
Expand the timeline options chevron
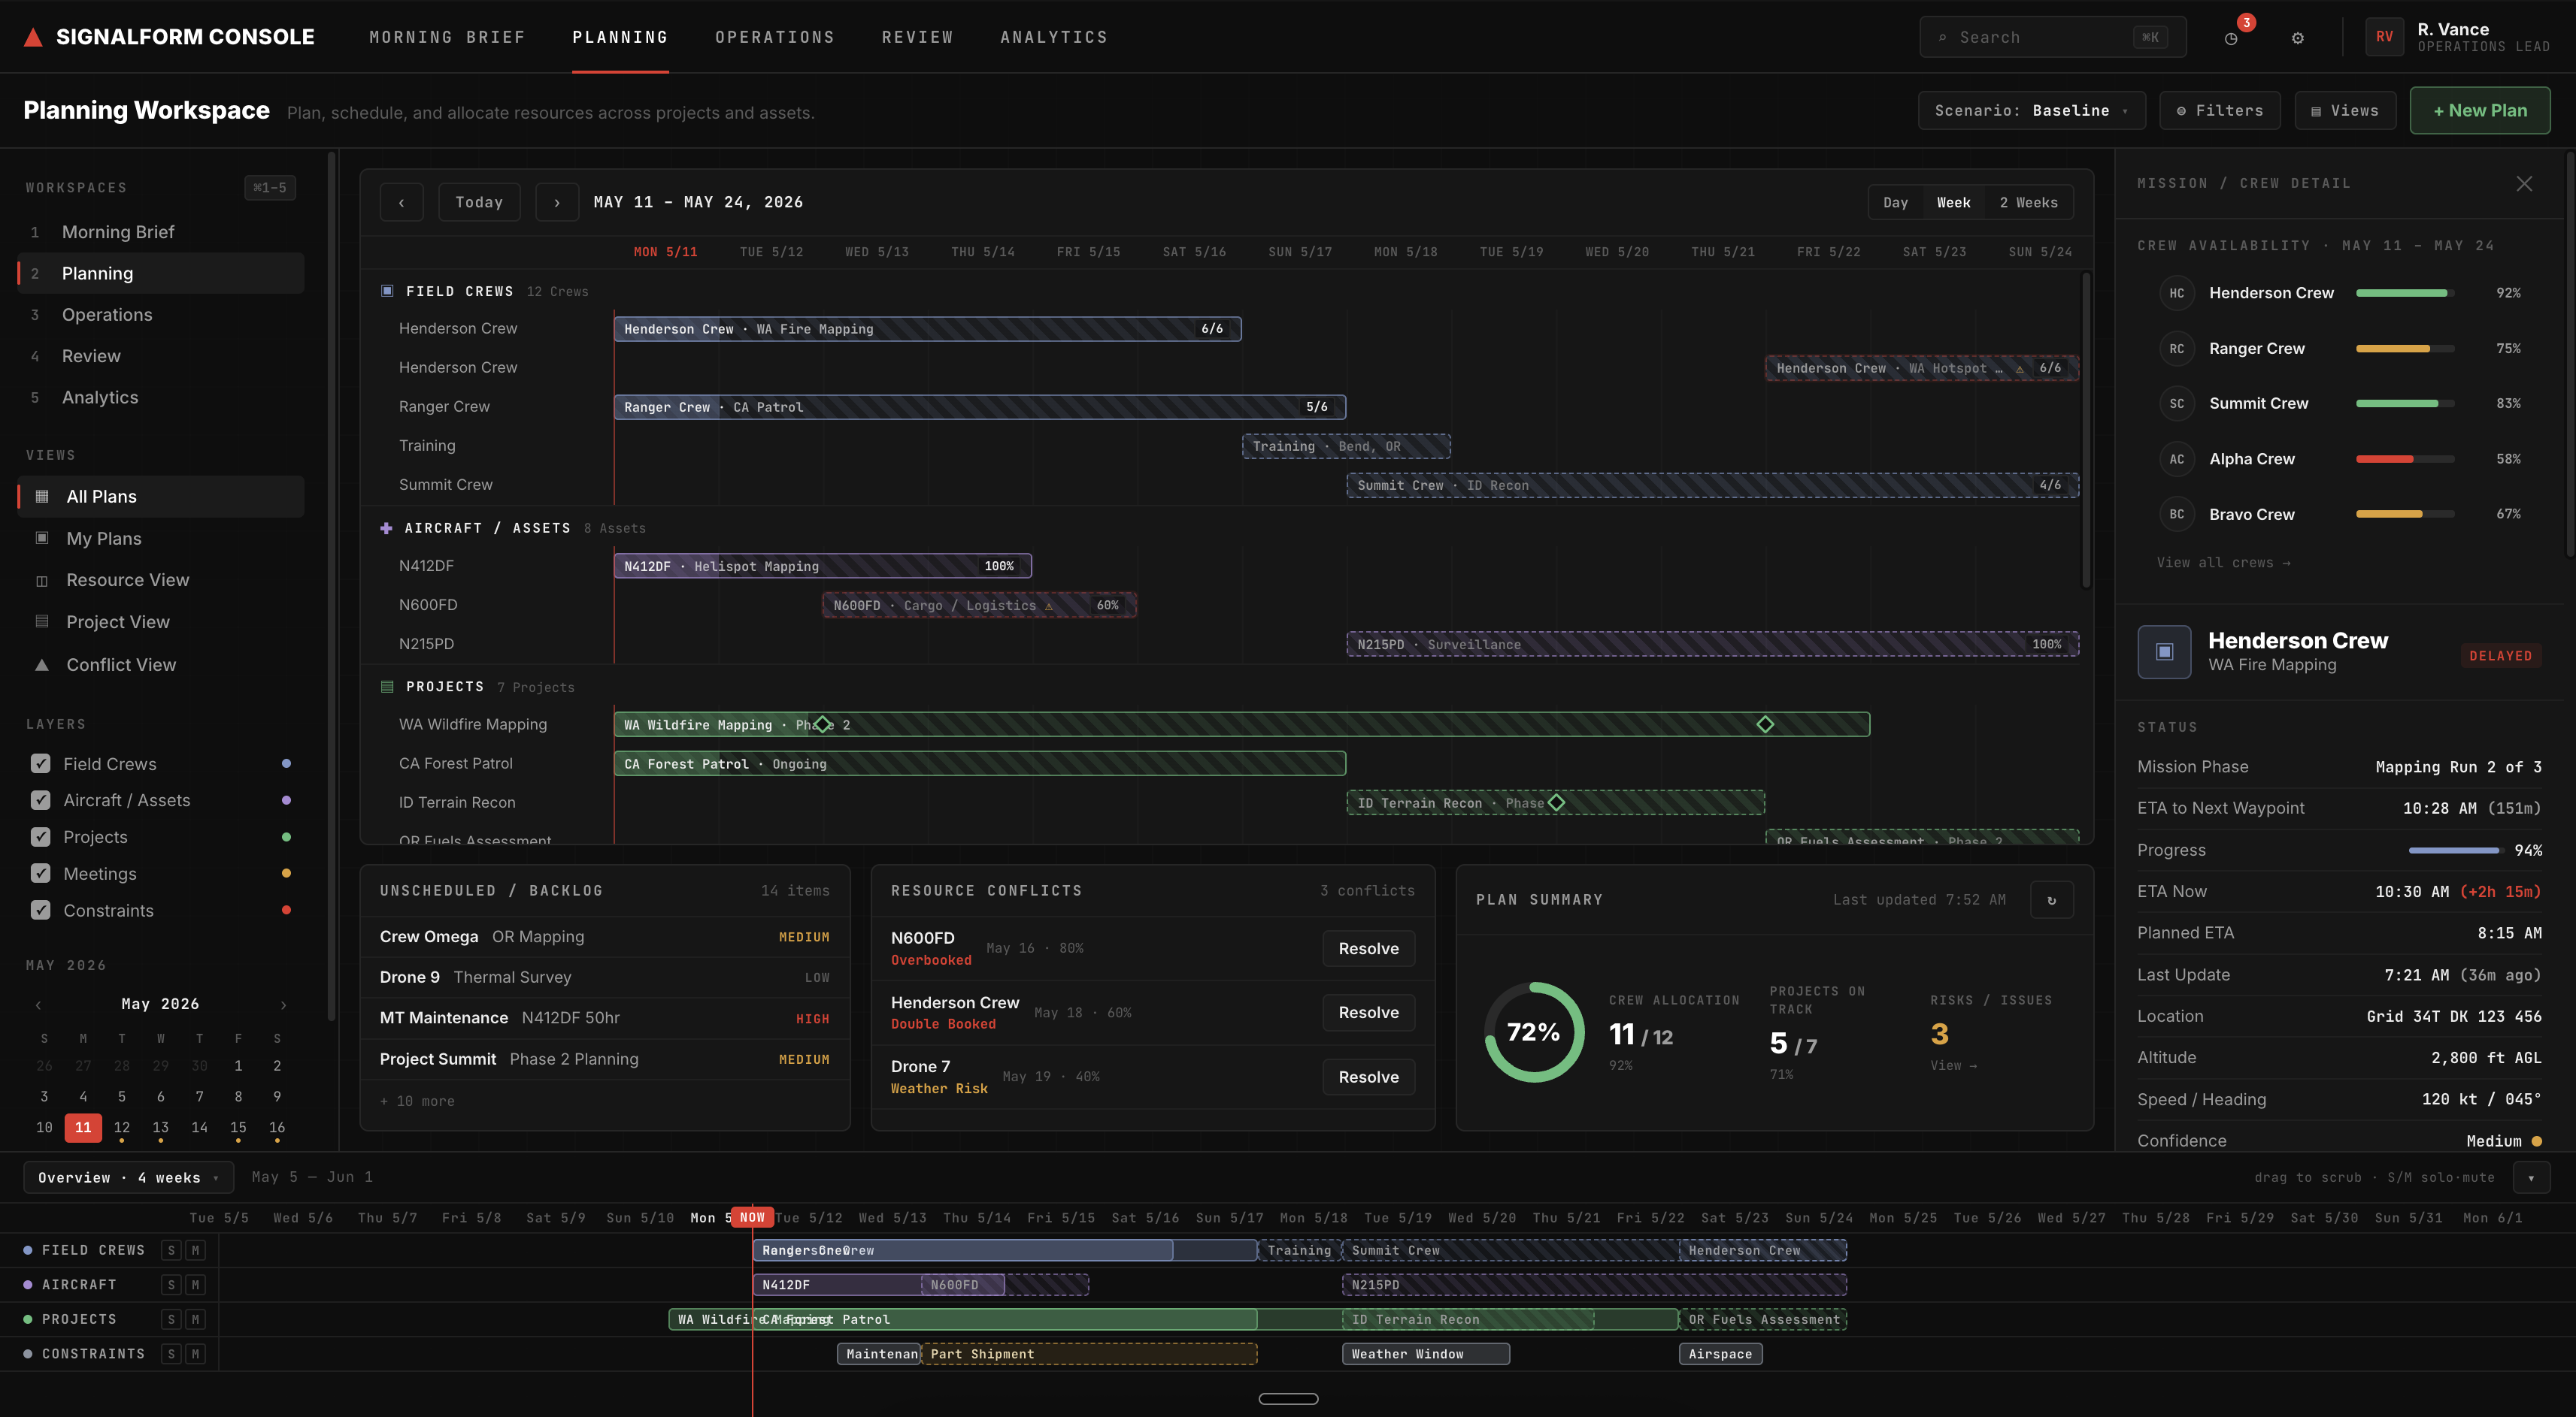pos(2531,1177)
